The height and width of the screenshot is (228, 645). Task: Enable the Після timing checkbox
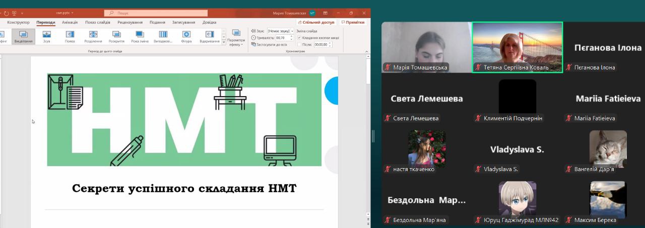299,44
